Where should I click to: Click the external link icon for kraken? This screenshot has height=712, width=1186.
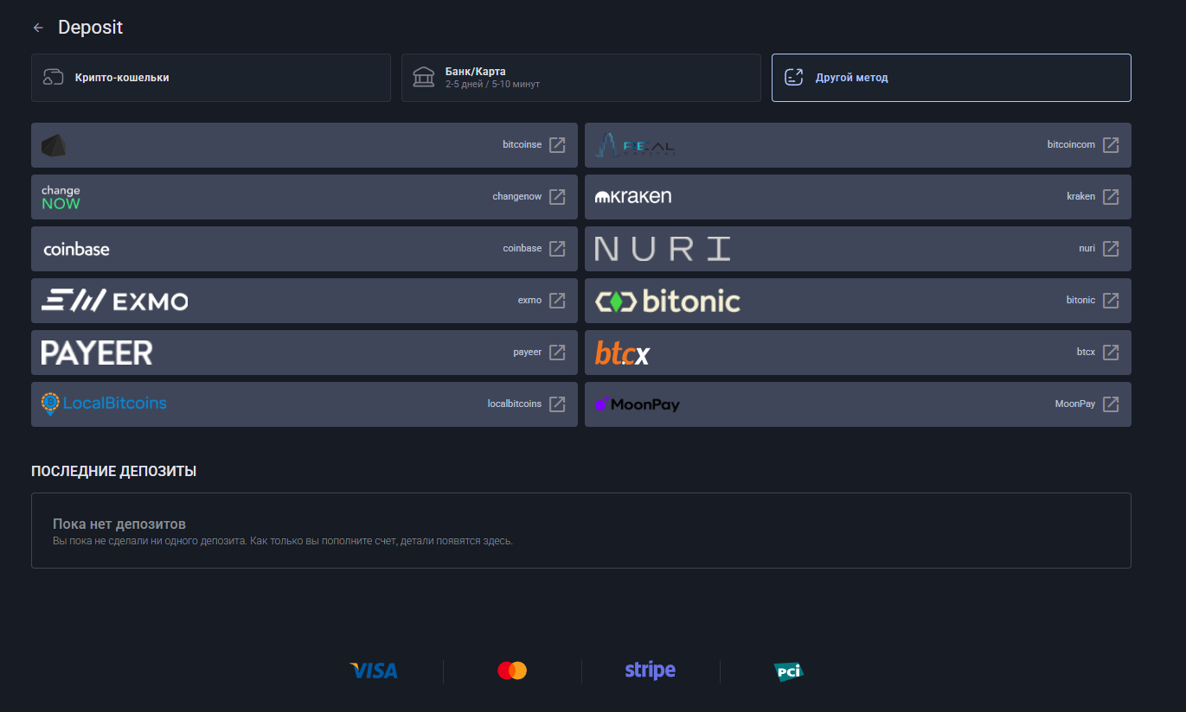pyautogui.click(x=1111, y=197)
